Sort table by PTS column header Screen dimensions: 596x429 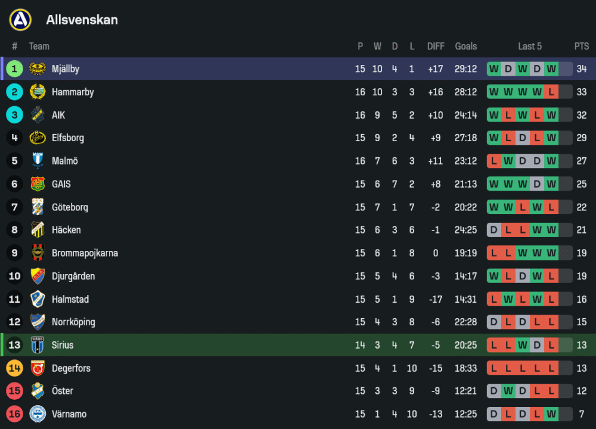pyautogui.click(x=581, y=46)
